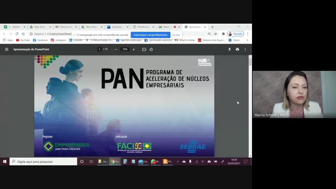Image resolution: width=336 pixels, height=189 pixels.
Task: Zoom in the PDF with plus button
Action: click(x=134, y=50)
